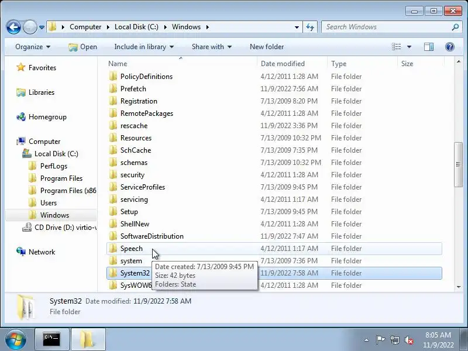Expand the address bar previous locations dropdown
This screenshot has width=468, height=351.
point(297,27)
